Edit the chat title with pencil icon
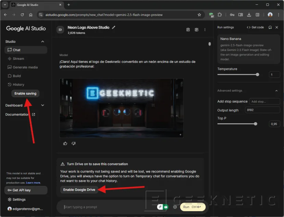This screenshot has width=284, height=217. [113, 27]
